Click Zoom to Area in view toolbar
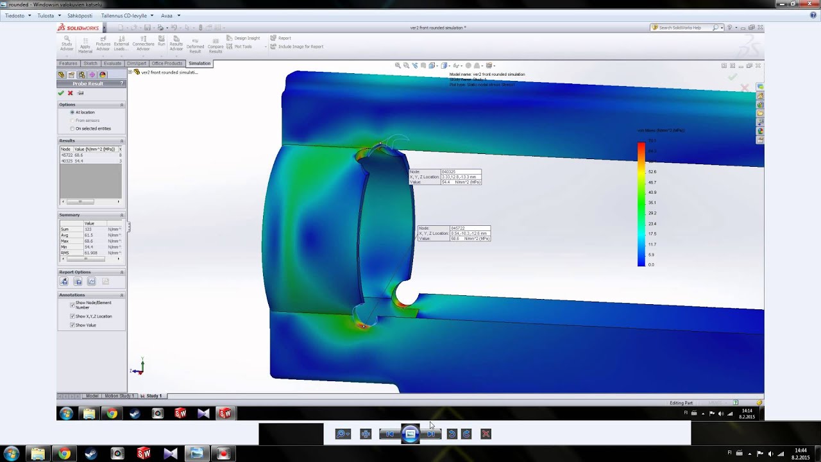This screenshot has height=462, width=821. [x=406, y=65]
